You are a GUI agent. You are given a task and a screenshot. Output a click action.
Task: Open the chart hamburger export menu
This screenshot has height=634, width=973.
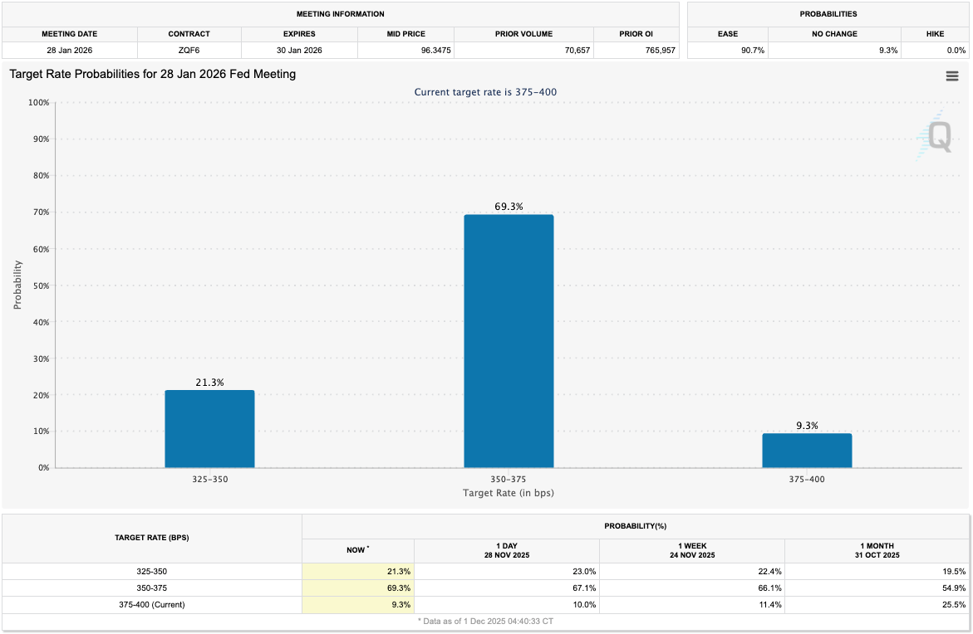pos(952,76)
